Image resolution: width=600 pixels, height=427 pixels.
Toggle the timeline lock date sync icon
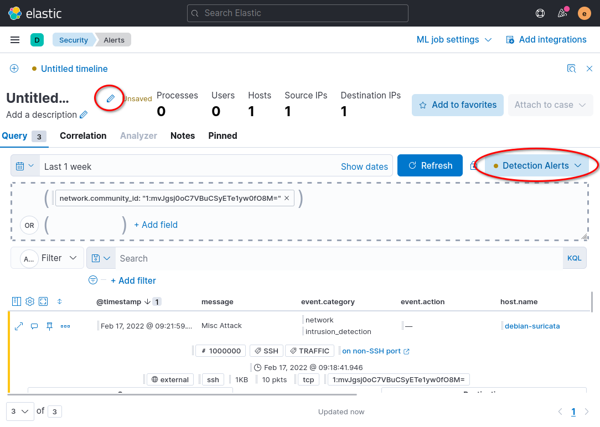(x=474, y=165)
